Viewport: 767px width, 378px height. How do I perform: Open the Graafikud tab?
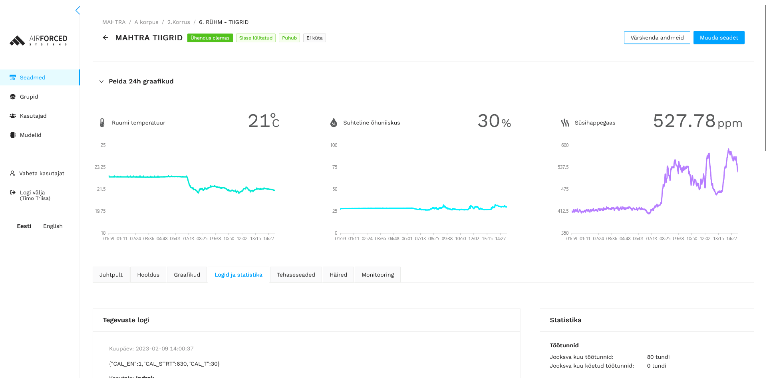pos(187,275)
